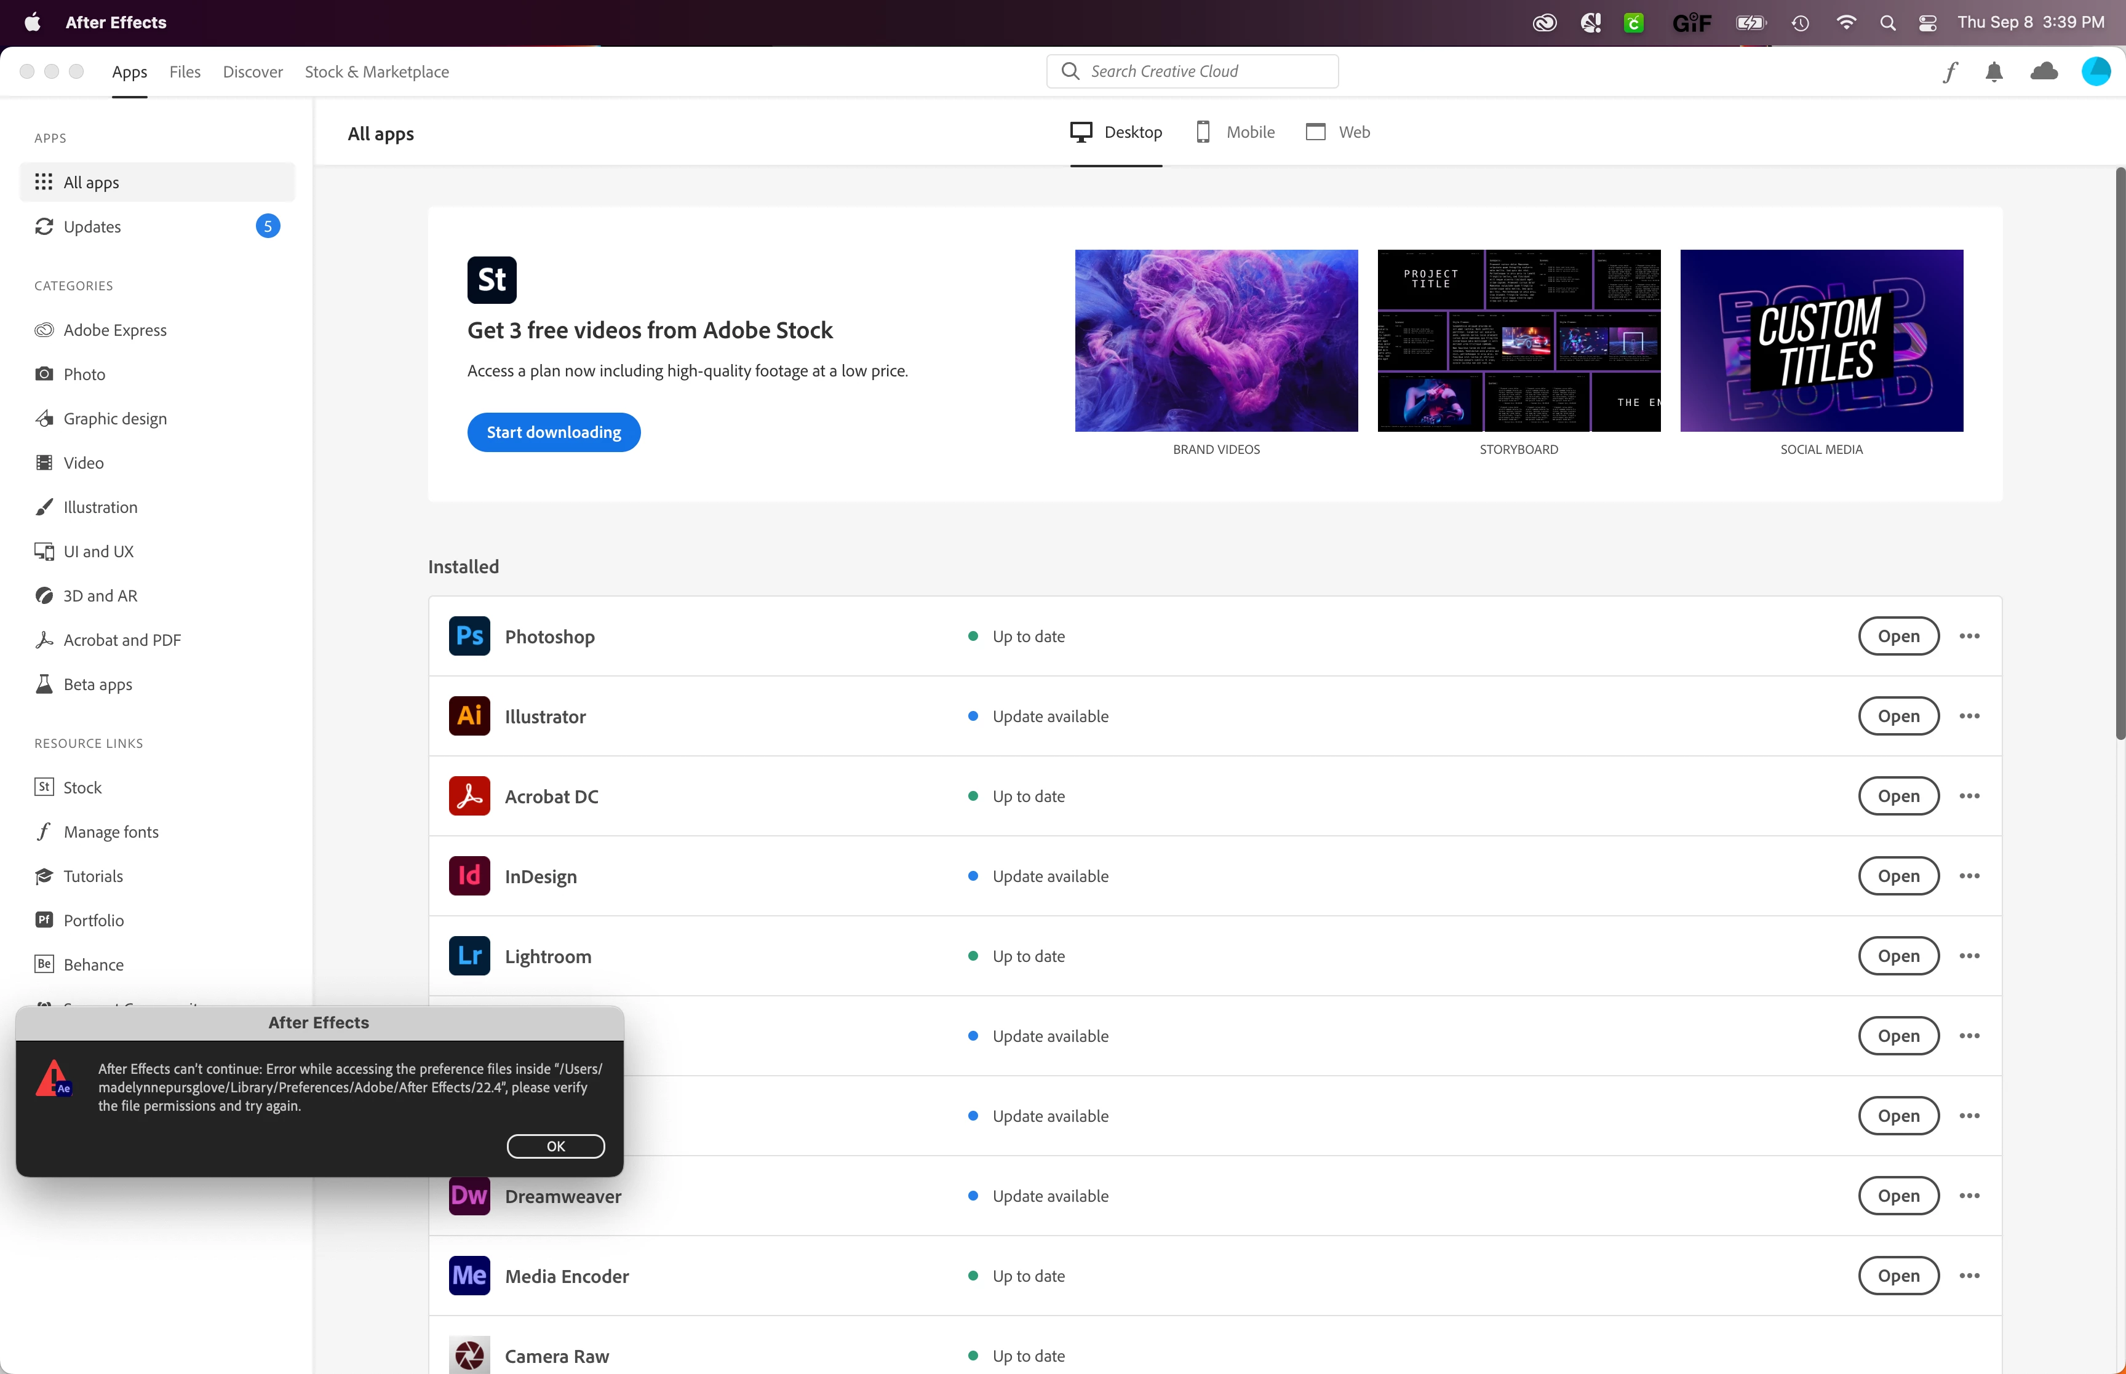Open macOS Control Center in menu bar
This screenshot has width=2126, height=1374.
1927,23
